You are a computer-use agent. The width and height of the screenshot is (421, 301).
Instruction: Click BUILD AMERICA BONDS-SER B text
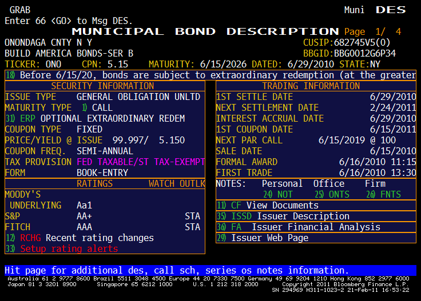pyautogui.click(x=69, y=53)
